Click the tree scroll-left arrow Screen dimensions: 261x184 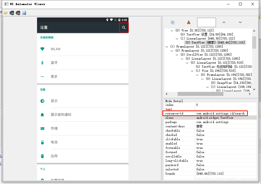point(167,94)
